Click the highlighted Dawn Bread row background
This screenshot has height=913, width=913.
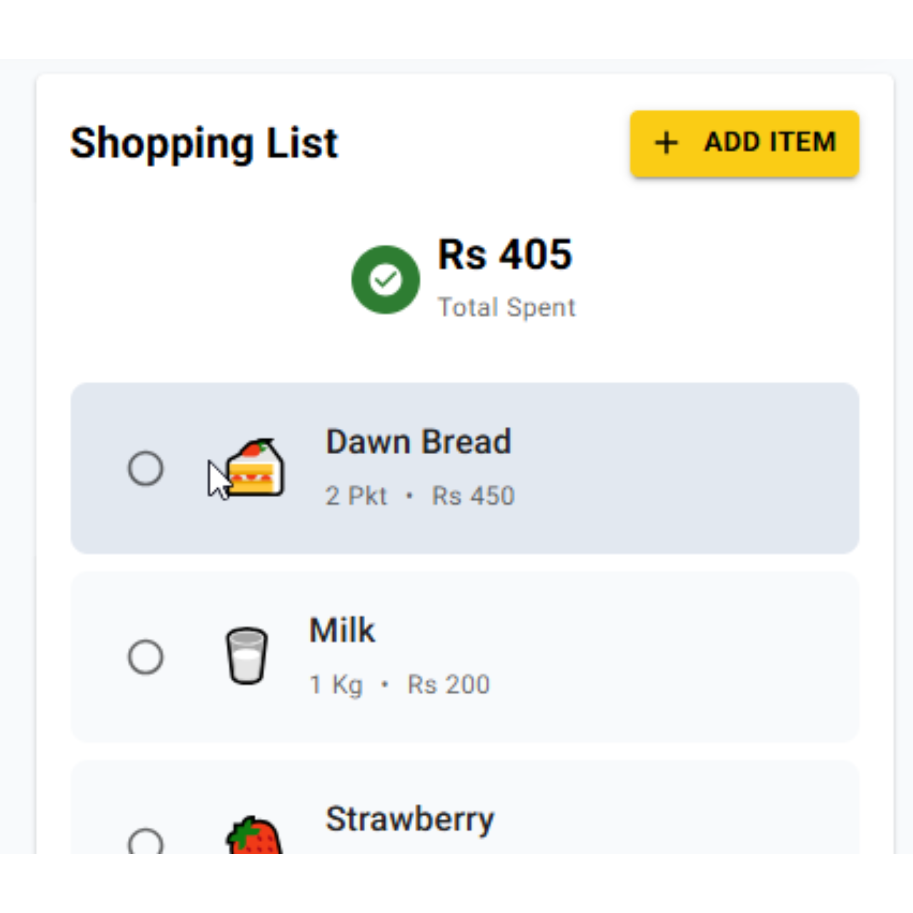click(661, 468)
